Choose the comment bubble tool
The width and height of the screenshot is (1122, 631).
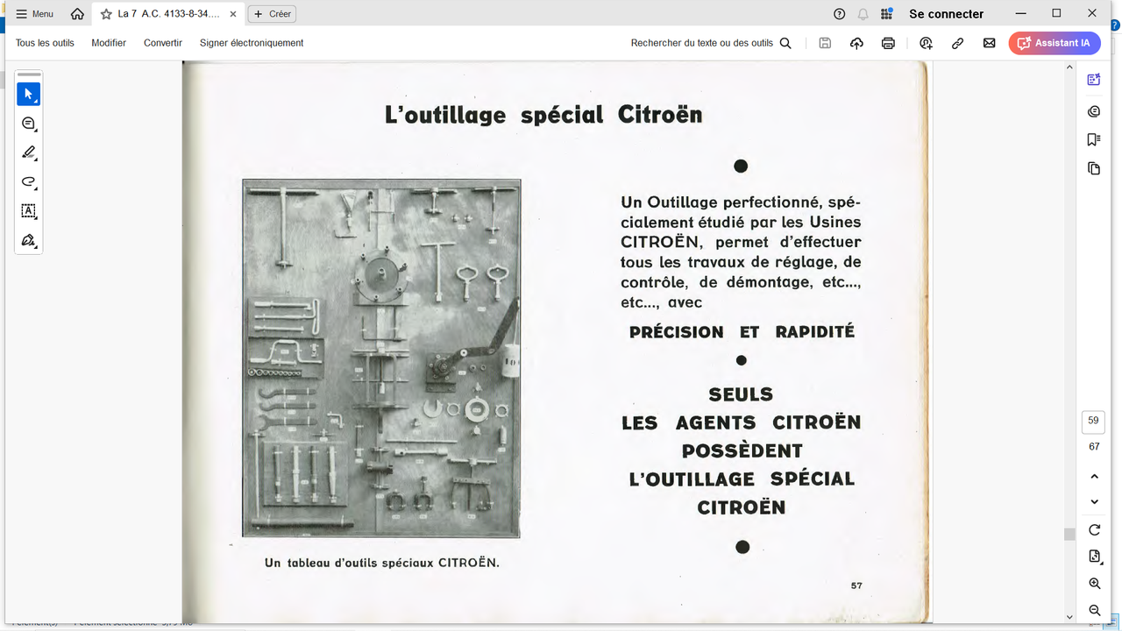coord(29,124)
